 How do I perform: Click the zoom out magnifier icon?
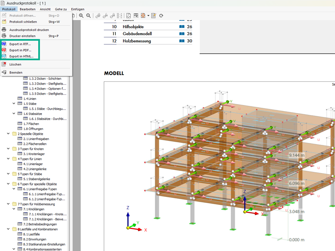click(88, 15)
